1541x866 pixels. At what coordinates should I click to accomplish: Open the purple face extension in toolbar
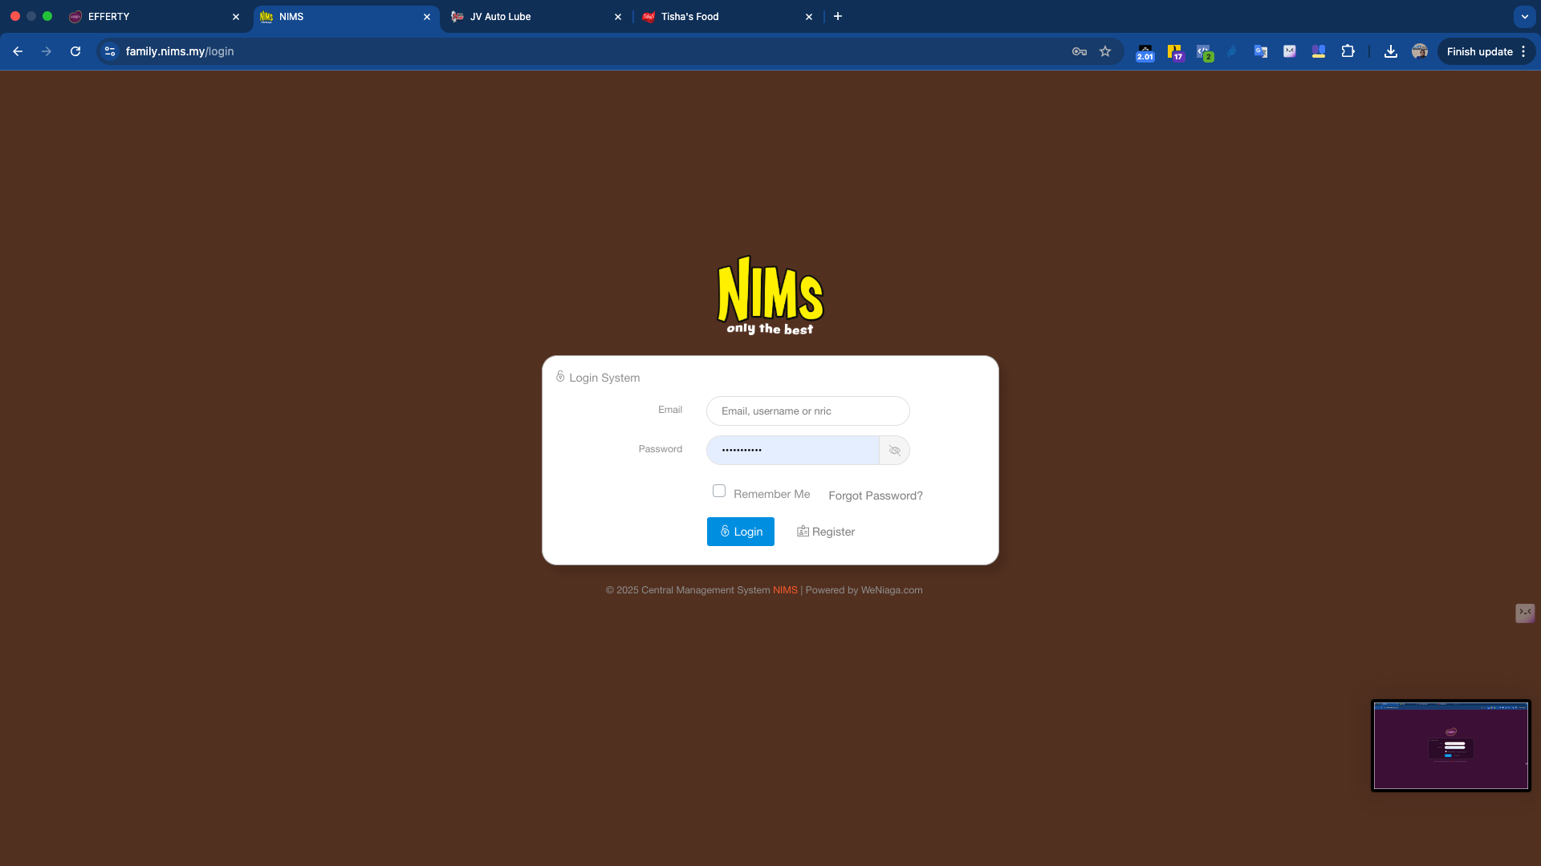(1290, 51)
